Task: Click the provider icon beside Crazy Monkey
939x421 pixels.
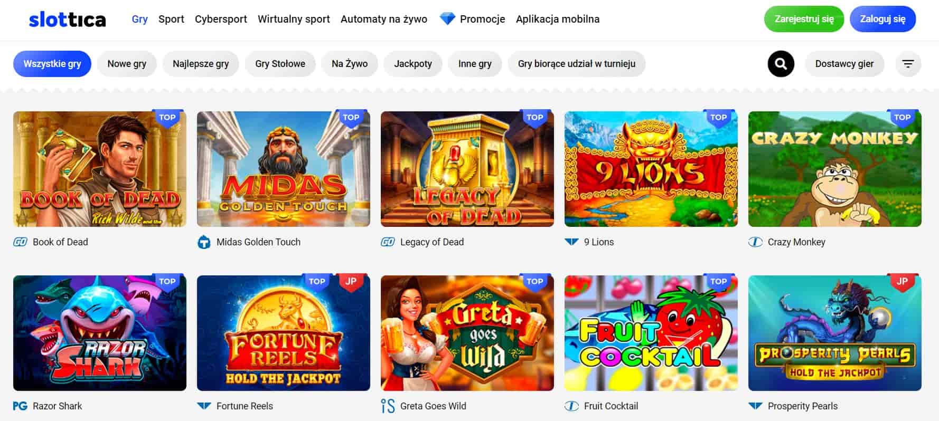Action: (x=755, y=242)
